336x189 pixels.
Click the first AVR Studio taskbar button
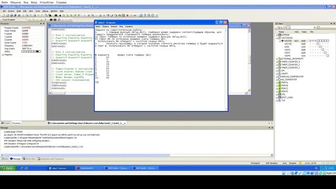[x=117, y=168]
